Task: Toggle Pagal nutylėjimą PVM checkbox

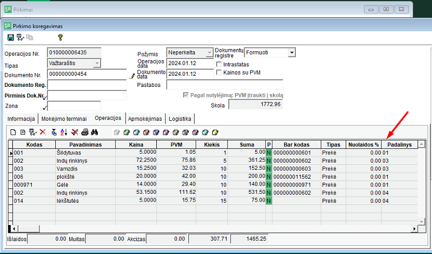Action: click(186, 95)
